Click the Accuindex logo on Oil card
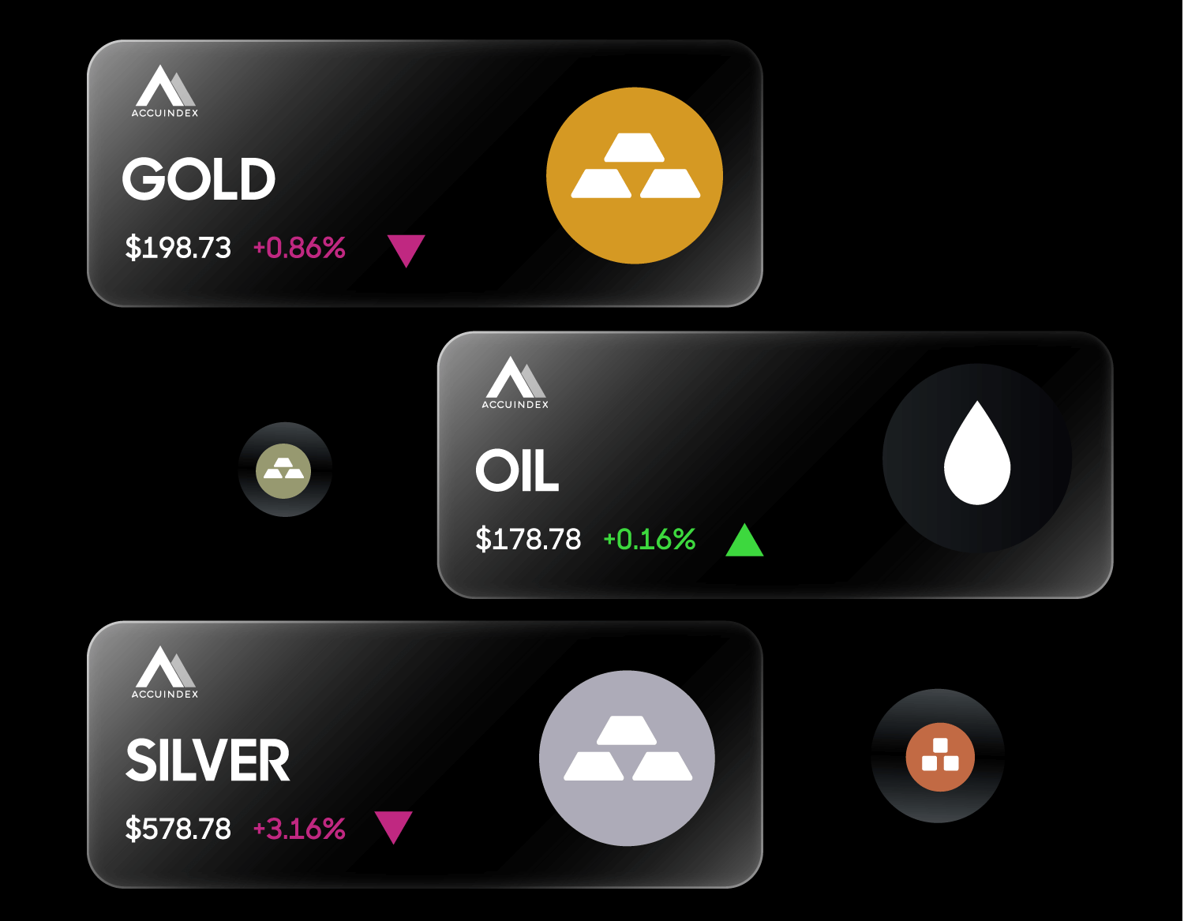The image size is (1184, 921). coord(515,383)
